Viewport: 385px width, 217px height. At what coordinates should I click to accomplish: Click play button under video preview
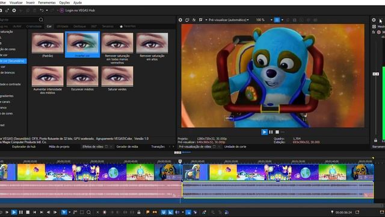point(265,132)
